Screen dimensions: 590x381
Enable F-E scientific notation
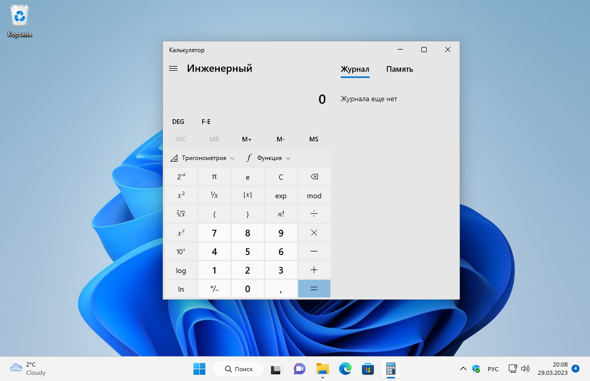tap(205, 121)
